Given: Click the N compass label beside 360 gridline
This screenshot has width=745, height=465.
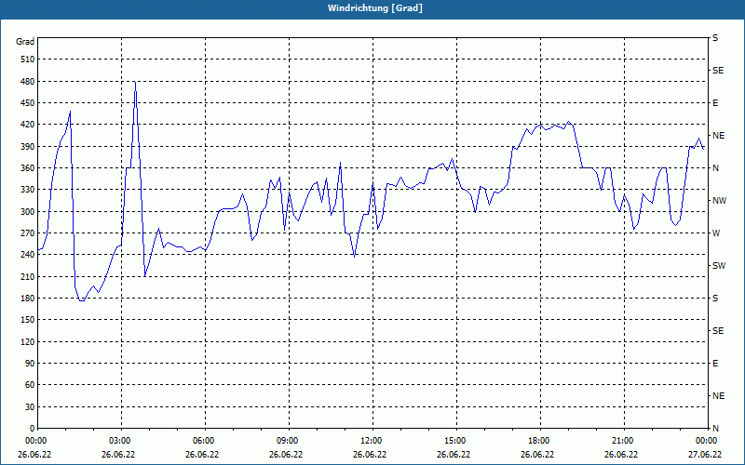Looking at the screenshot, I should click(x=715, y=168).
